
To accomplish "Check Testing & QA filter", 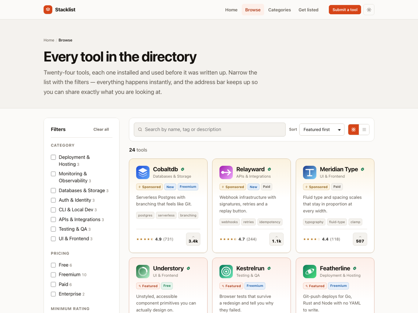I will click(x=54, y=229).
